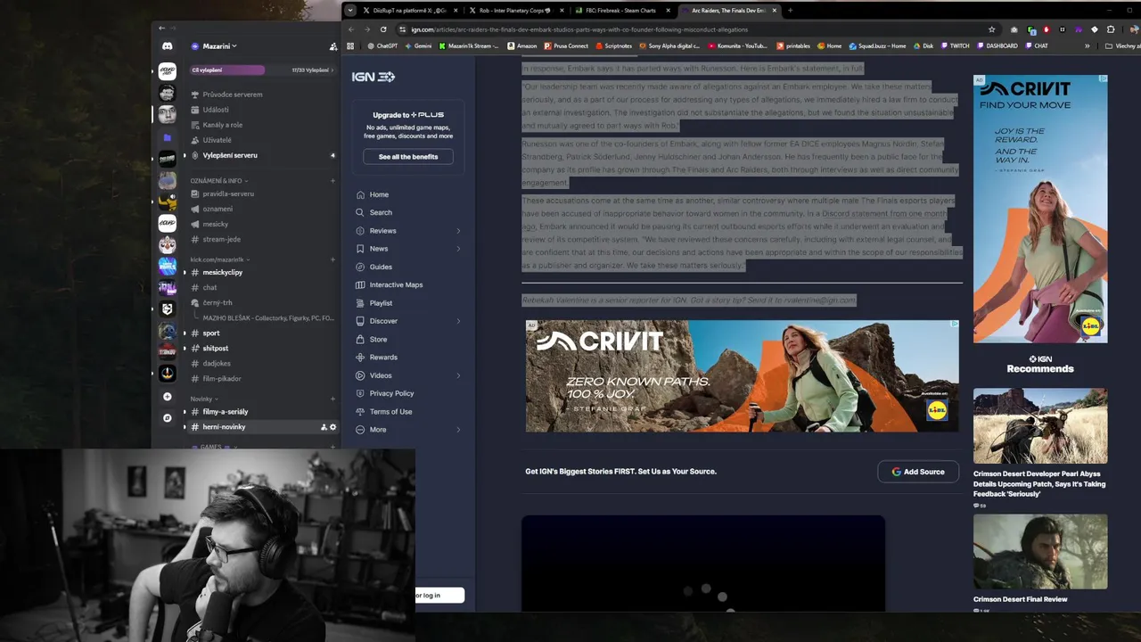Open mesickyclipy Discord channel
The image size is (1141, 642).
coord(222,272)
